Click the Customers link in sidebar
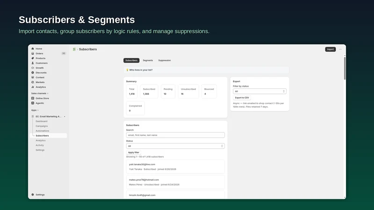 42,63
